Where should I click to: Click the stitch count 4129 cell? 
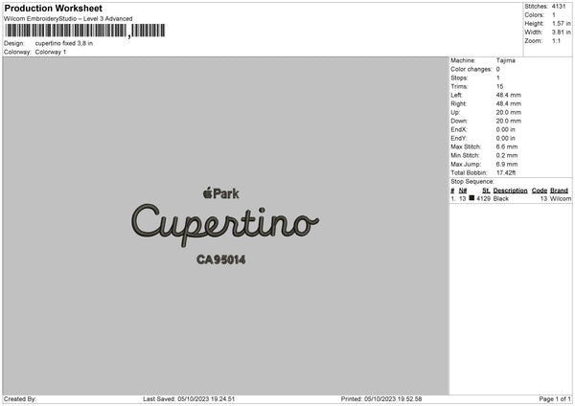coord(483,198)
